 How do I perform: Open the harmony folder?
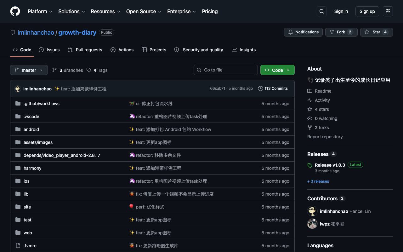(32, 168)
